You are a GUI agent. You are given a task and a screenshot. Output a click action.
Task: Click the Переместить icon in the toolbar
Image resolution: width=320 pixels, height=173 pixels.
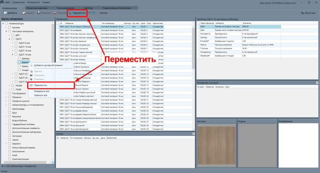point(70,13)
